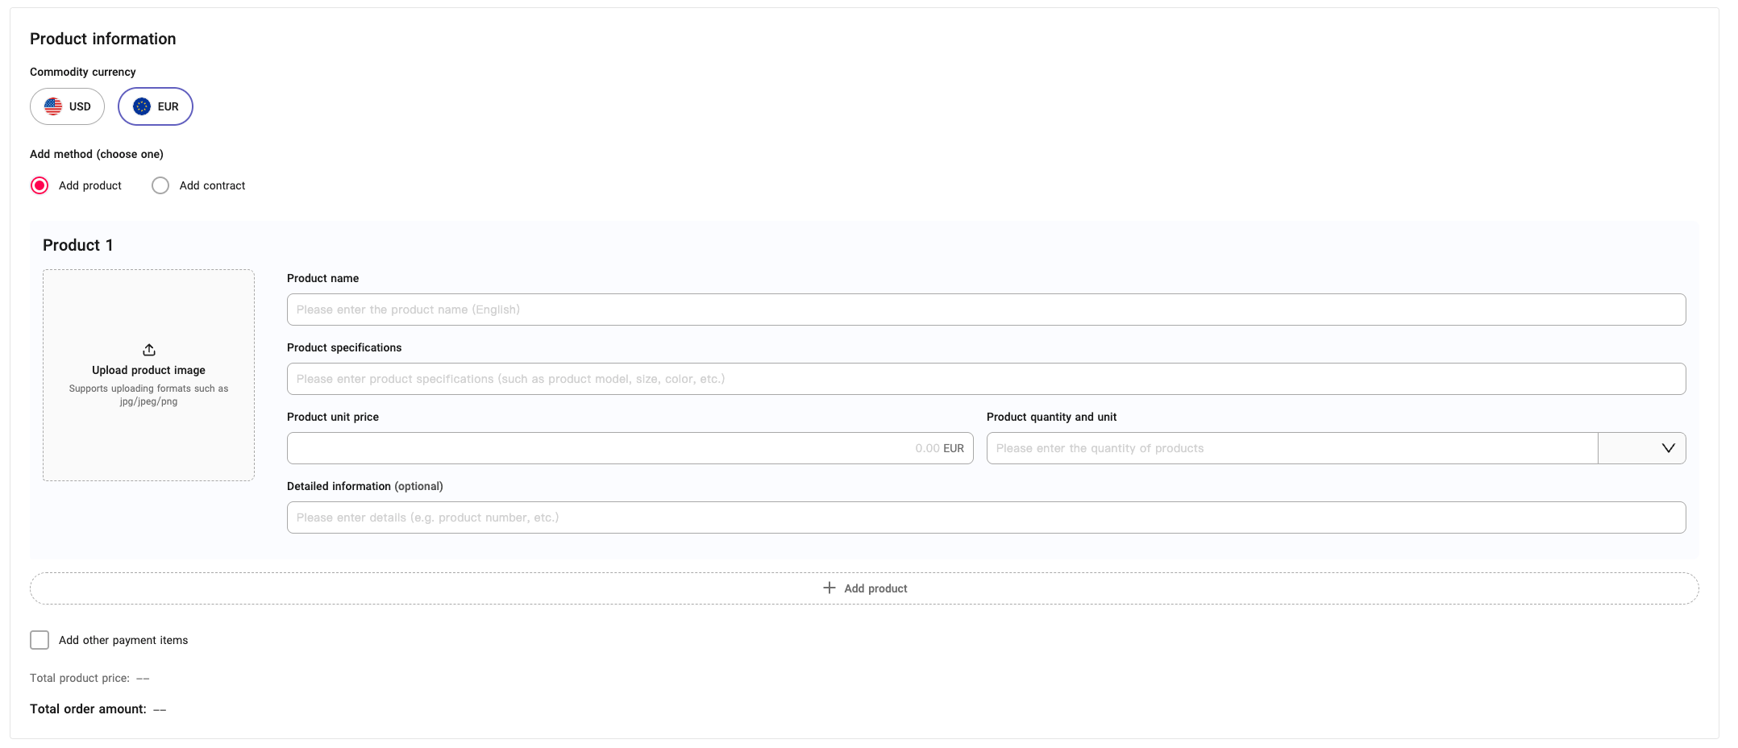Click the Product information heading

coord(102,38)
